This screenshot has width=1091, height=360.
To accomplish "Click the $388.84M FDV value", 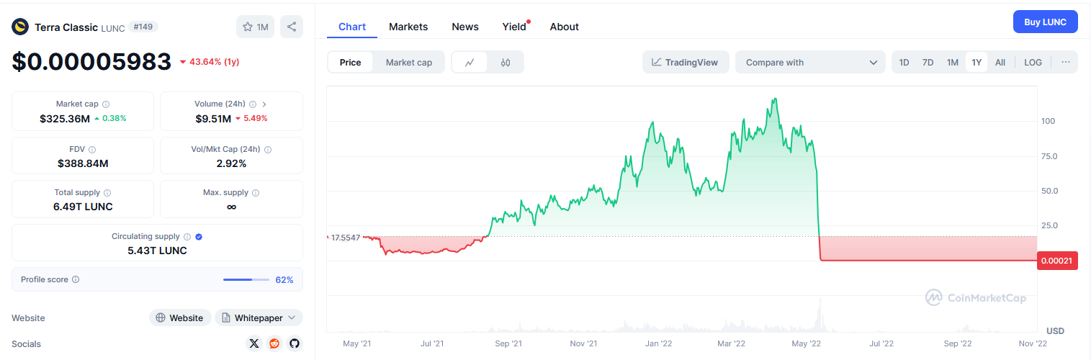I will [x=83, y=163].
